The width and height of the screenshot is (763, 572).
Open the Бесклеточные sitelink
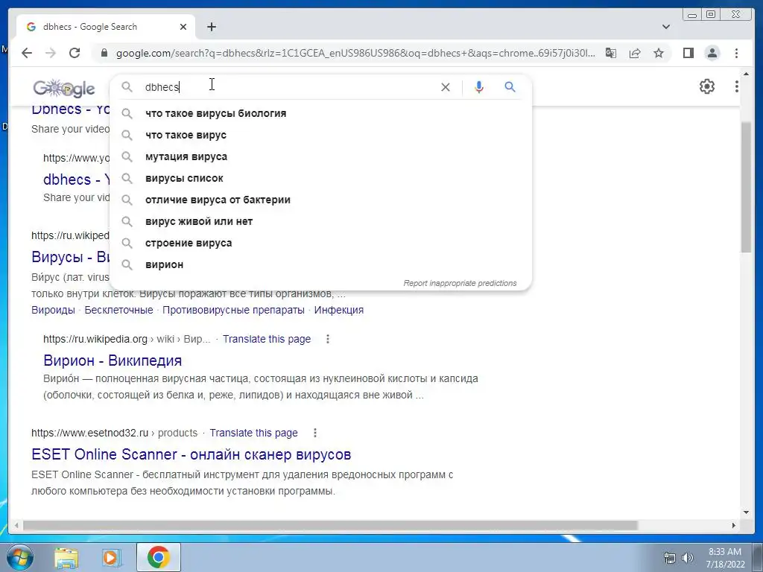[118, 310]
